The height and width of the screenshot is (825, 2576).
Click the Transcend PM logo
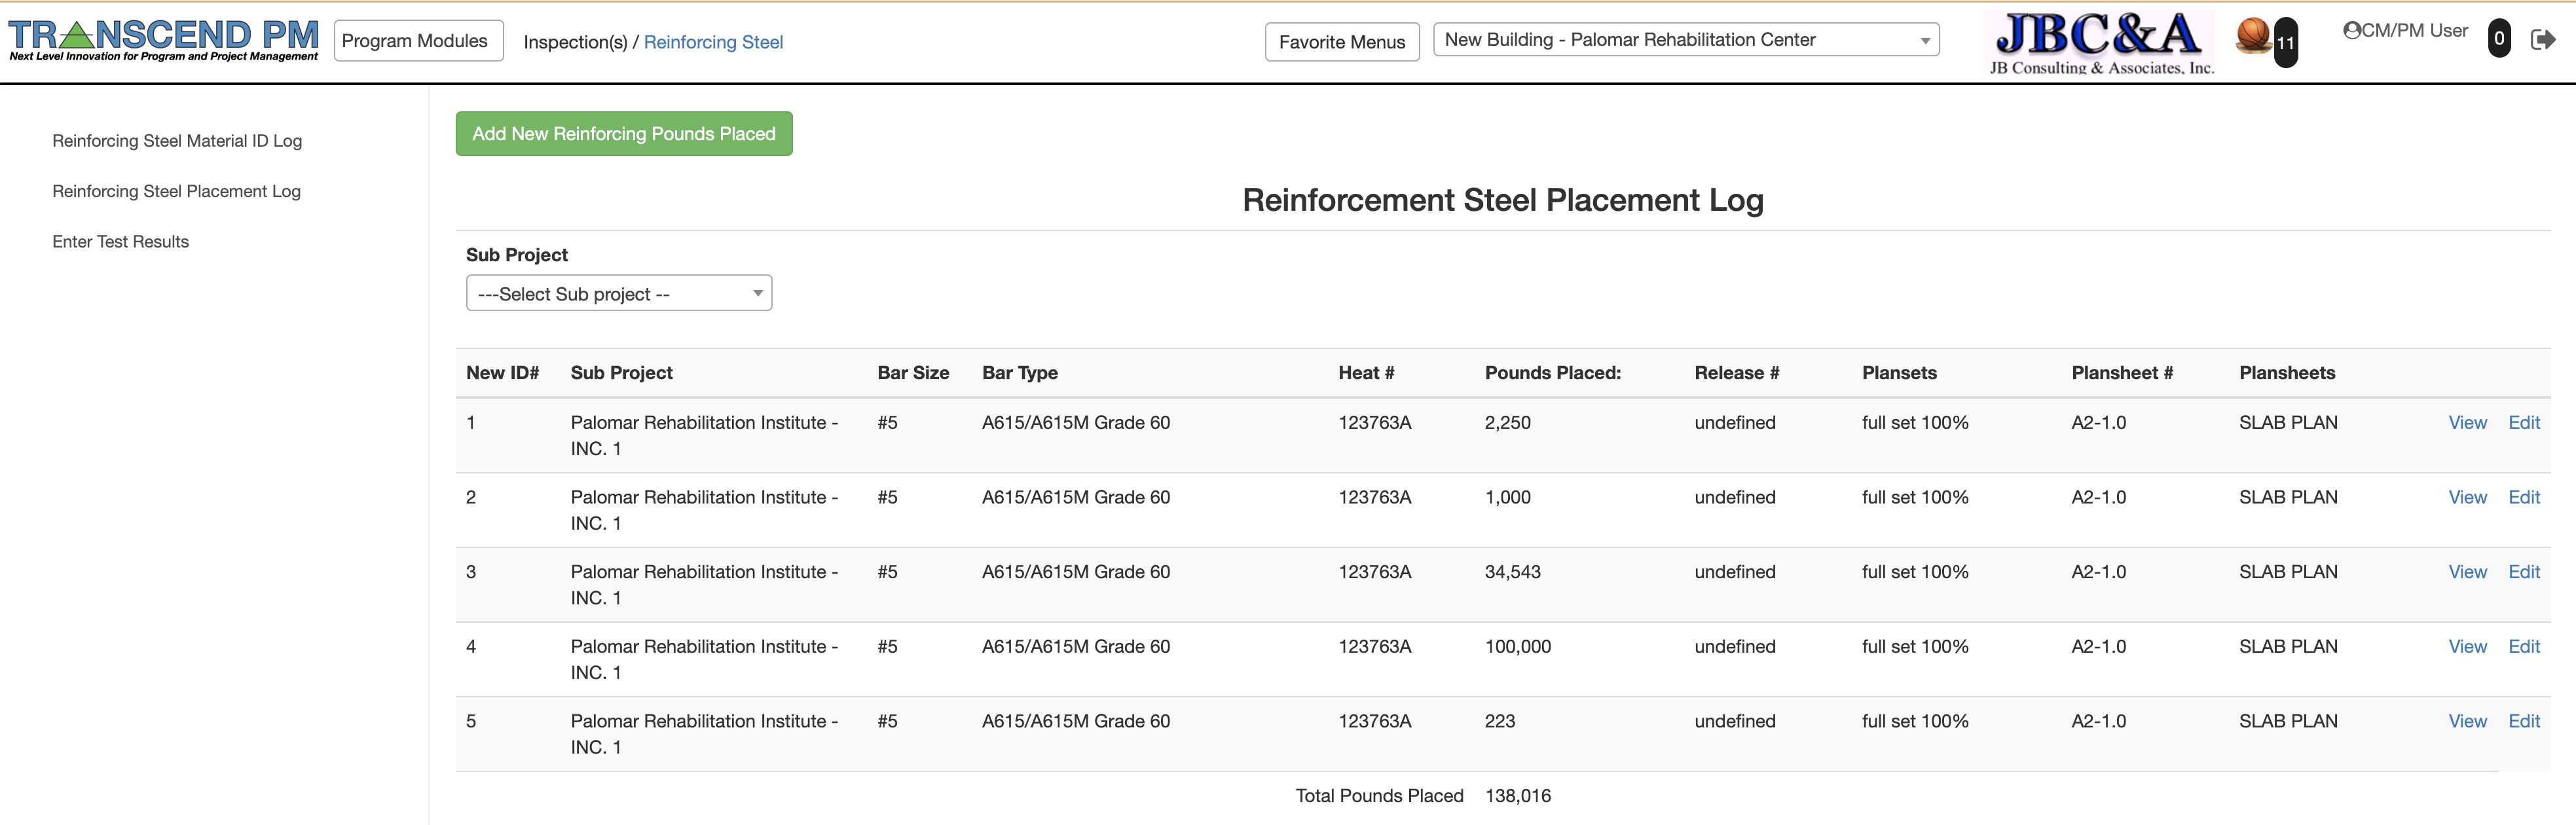click(164, 40)
